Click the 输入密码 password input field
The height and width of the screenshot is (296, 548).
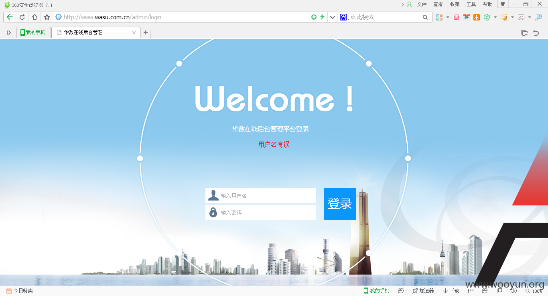[260, 212]
